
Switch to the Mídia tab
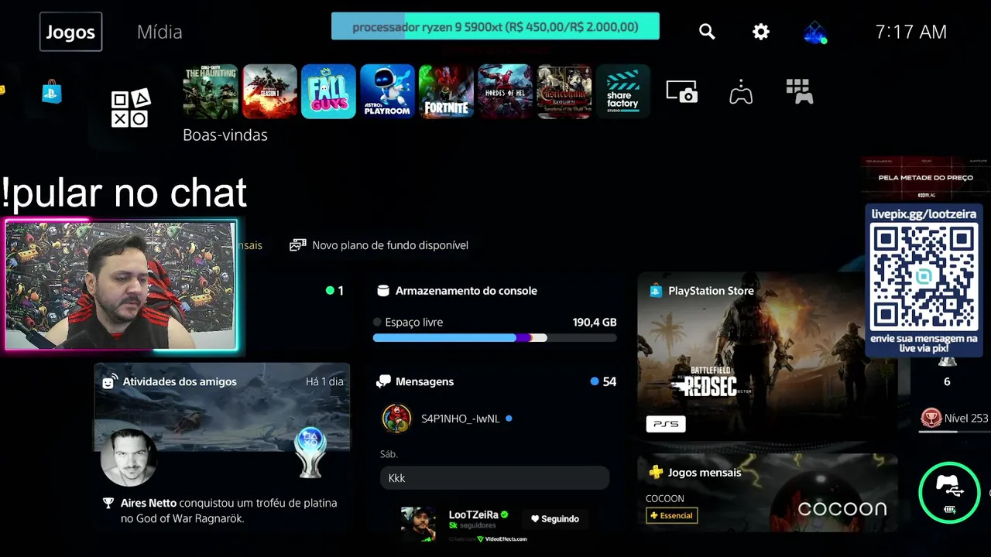pyautogui.click(x=159, y=32)
